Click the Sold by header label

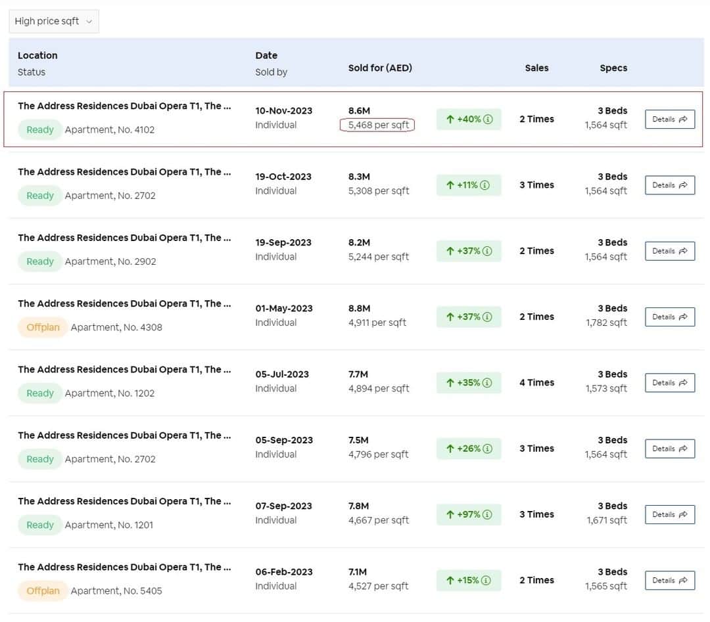tap(272, 72)
